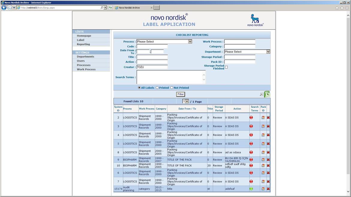Viewport: 351px width, 197px height.
Task: Click the Storage Period input field
Action: pyautogui.click(x=240, y=57)
